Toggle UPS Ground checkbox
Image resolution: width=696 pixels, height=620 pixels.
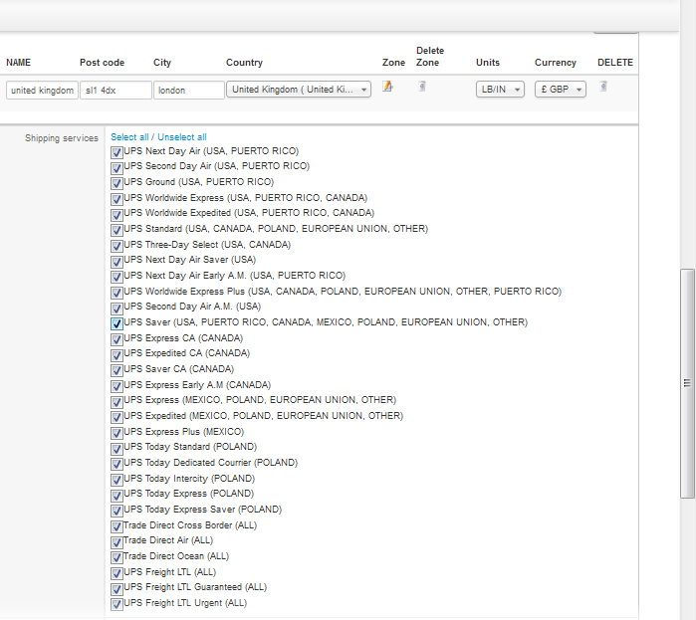click(x=117, y=183)
